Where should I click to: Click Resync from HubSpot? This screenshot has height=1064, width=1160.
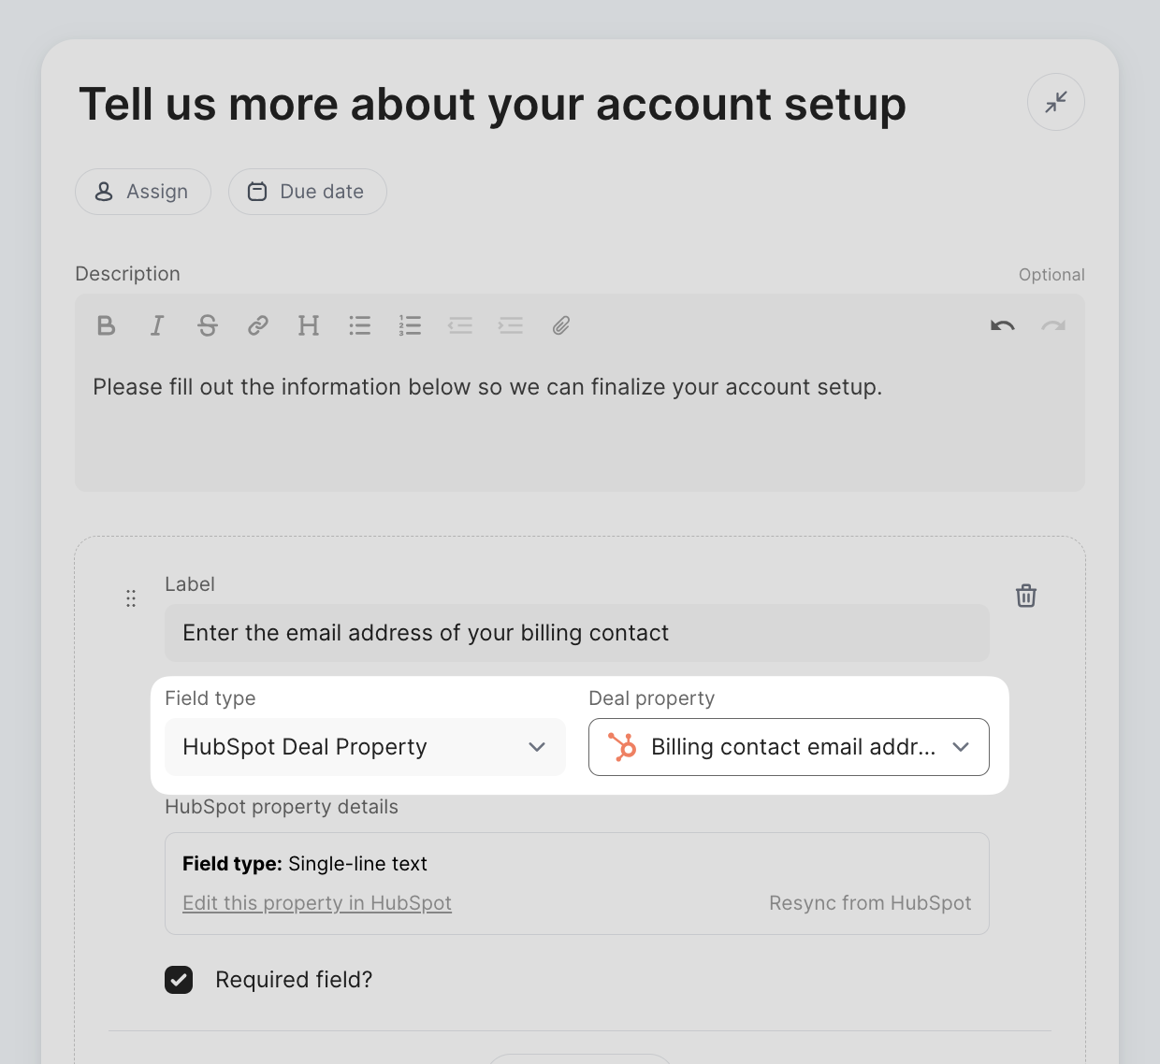870,903
